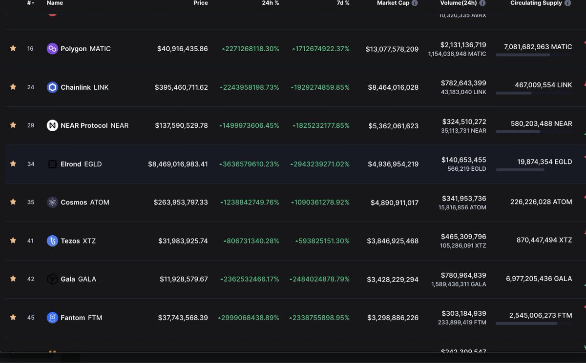Show Market Cap info tooltip icon
This screenshot has height=363, width=586.
coord(415,3)
